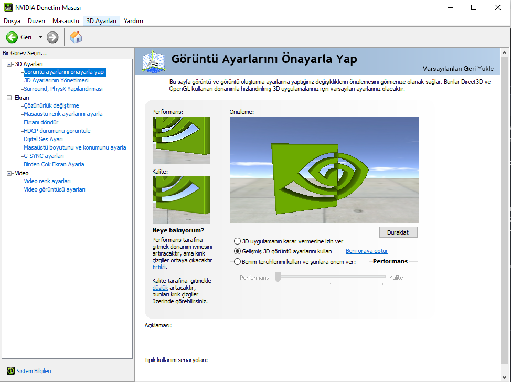Open 'Masaüstü renk ayarlarını ayarla'
The image size is (511, 382).
[x=63, y=114]
